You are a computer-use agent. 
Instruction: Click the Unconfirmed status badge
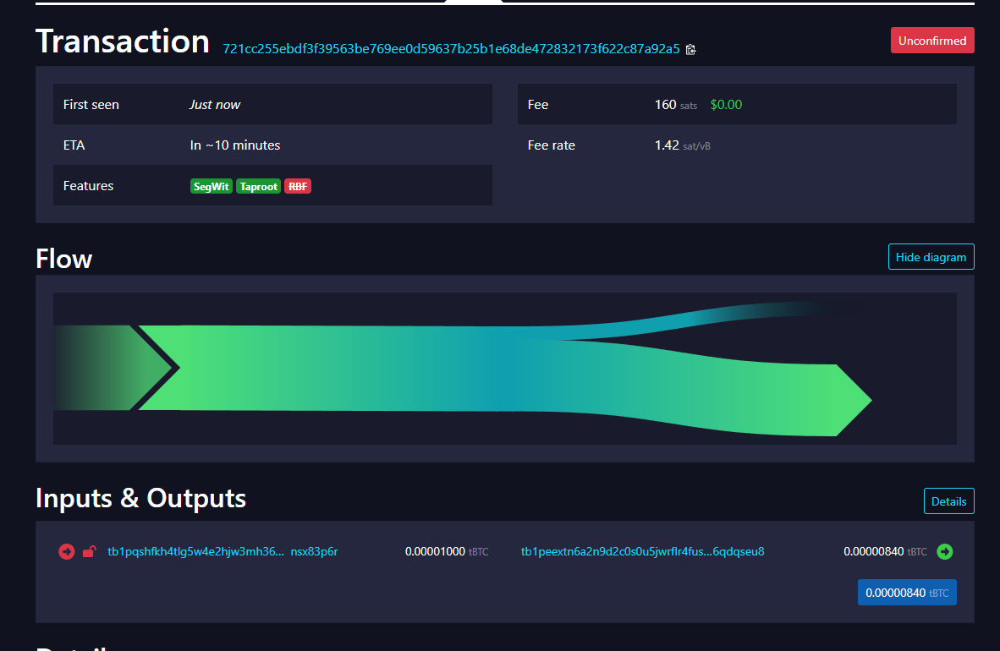tap(932, 40)
